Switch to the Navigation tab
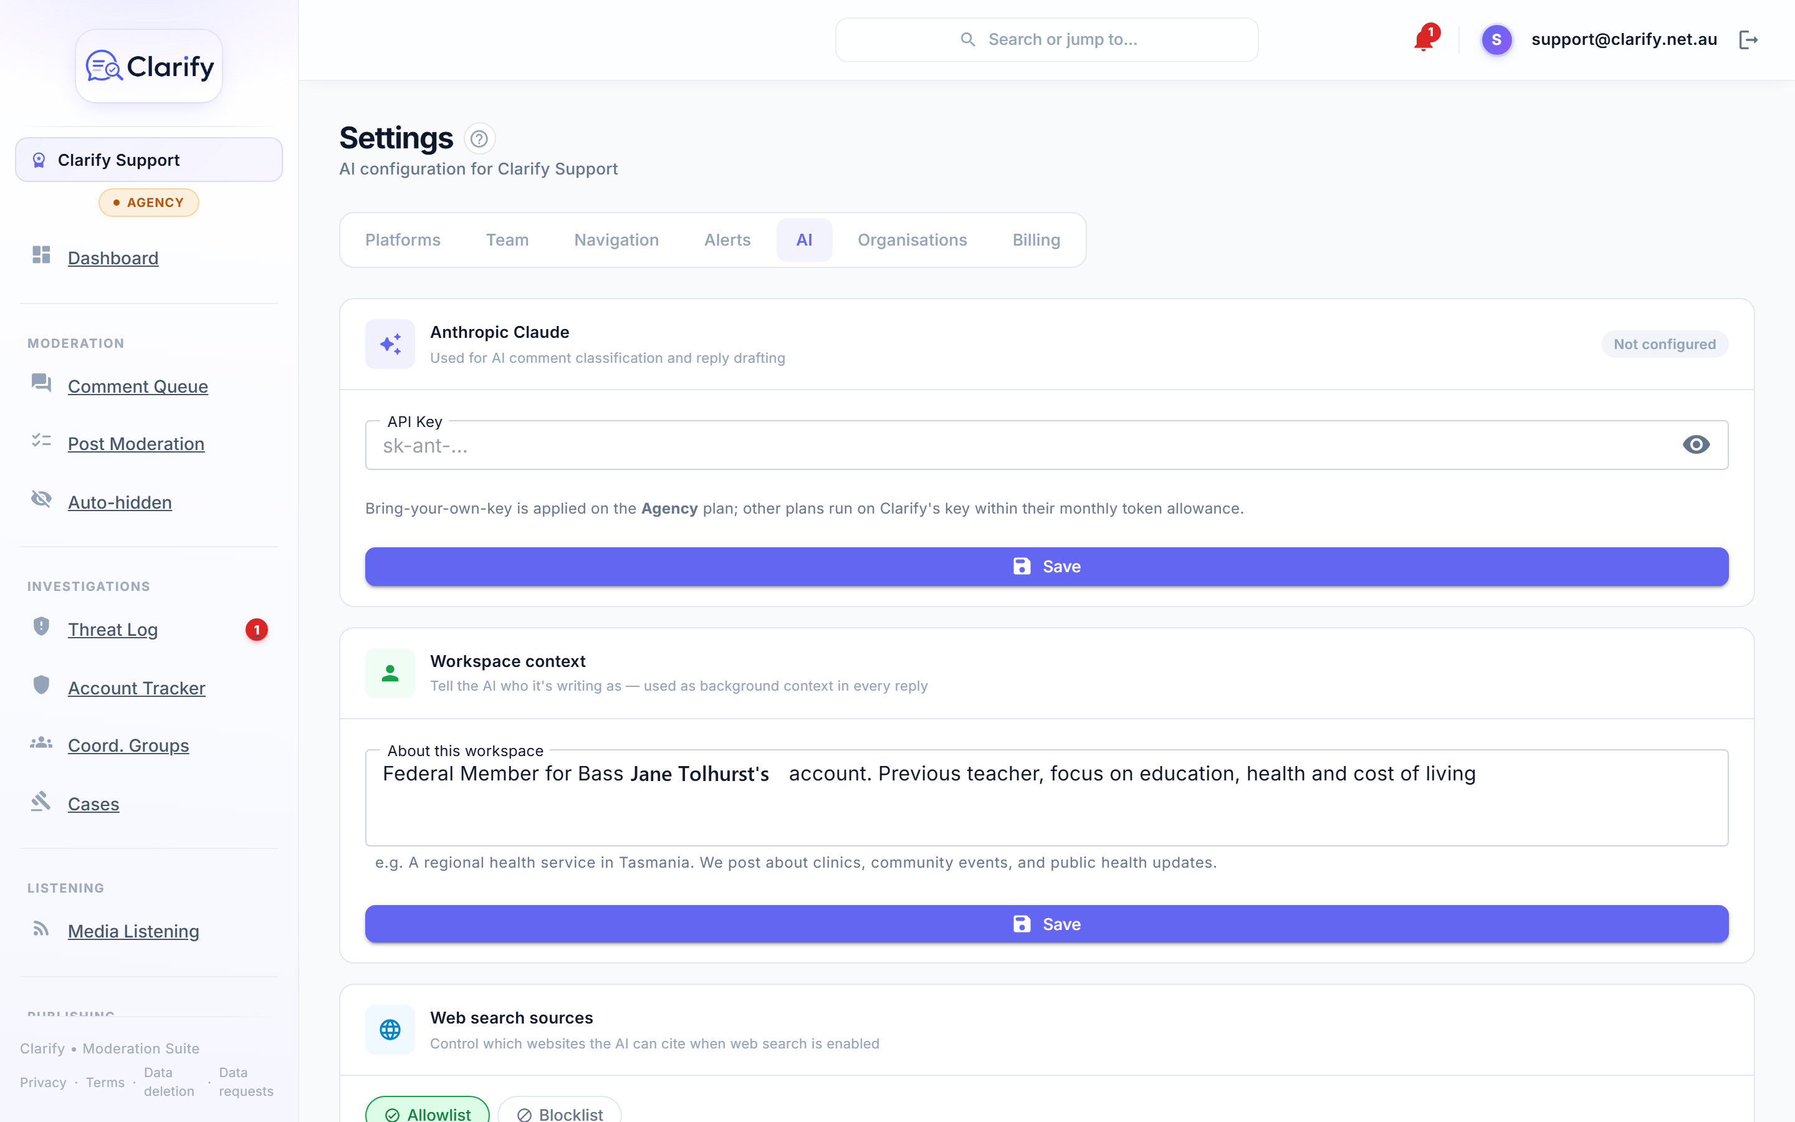Viewport: 1795px width, 1122px height. point(616,241)
